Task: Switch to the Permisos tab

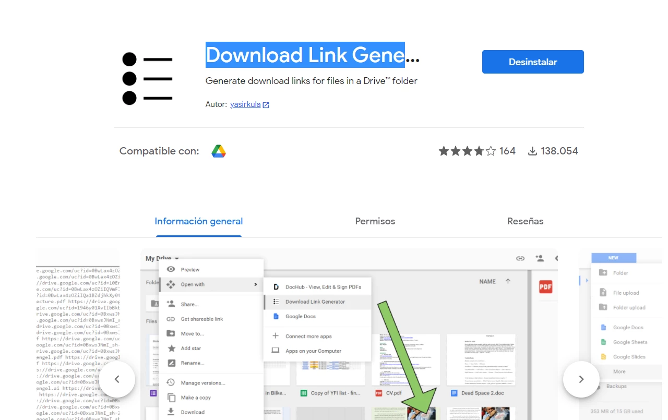Action: (x=375, y=221)
